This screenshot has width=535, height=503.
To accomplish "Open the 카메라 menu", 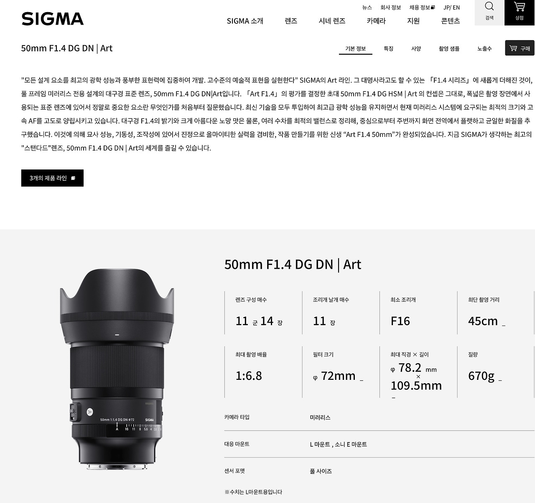I will pyautogui.click(x=376, y=21).
